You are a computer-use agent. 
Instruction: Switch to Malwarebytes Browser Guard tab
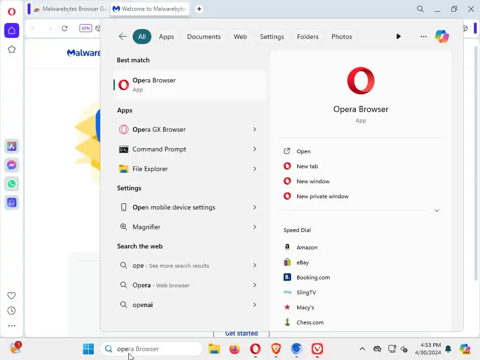coord(70,9)
